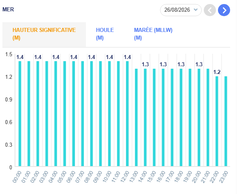Click the 13:00 bar in the chart

[136, 118]
